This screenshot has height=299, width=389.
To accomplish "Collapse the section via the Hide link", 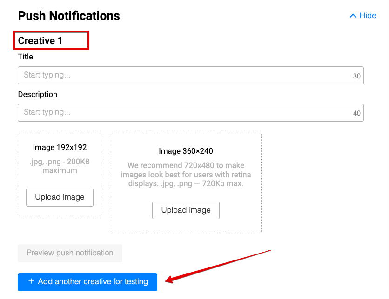I will pyautogui.click(x=368, y=16).
